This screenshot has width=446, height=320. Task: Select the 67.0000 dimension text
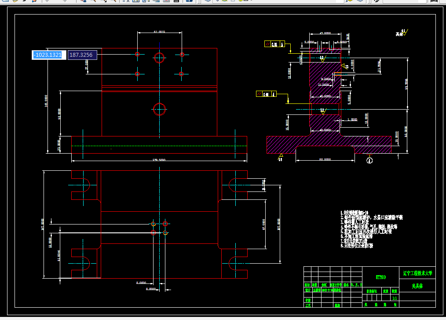pyautogui.click(x=263, y=224)
